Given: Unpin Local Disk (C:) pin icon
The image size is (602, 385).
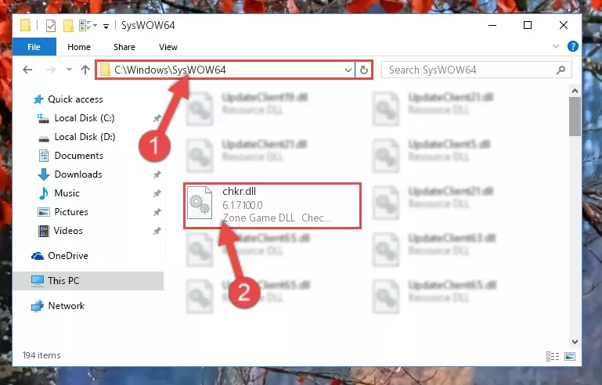Looking at the screenshot, I should pyautogui.click(x=157, y=118).
